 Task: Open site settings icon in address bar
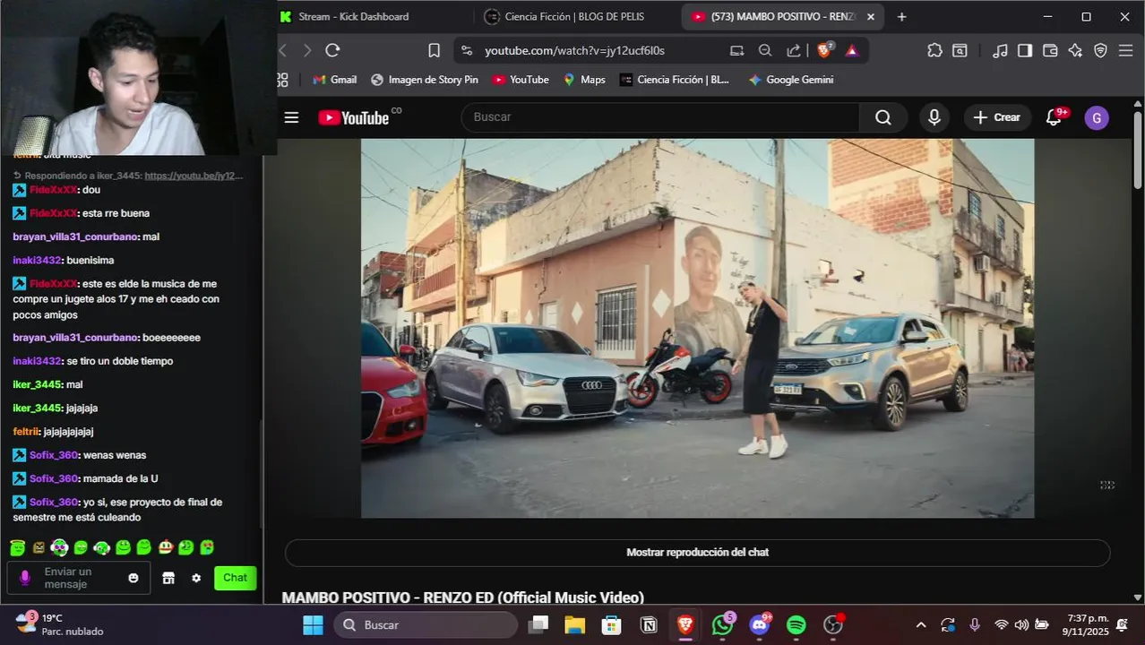point(467,50)
